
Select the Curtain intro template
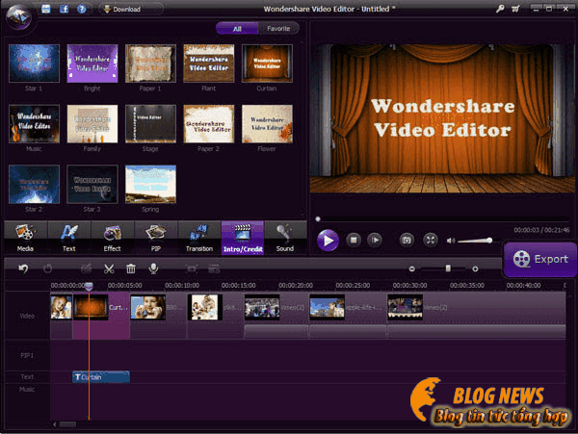tap(267, 63)
